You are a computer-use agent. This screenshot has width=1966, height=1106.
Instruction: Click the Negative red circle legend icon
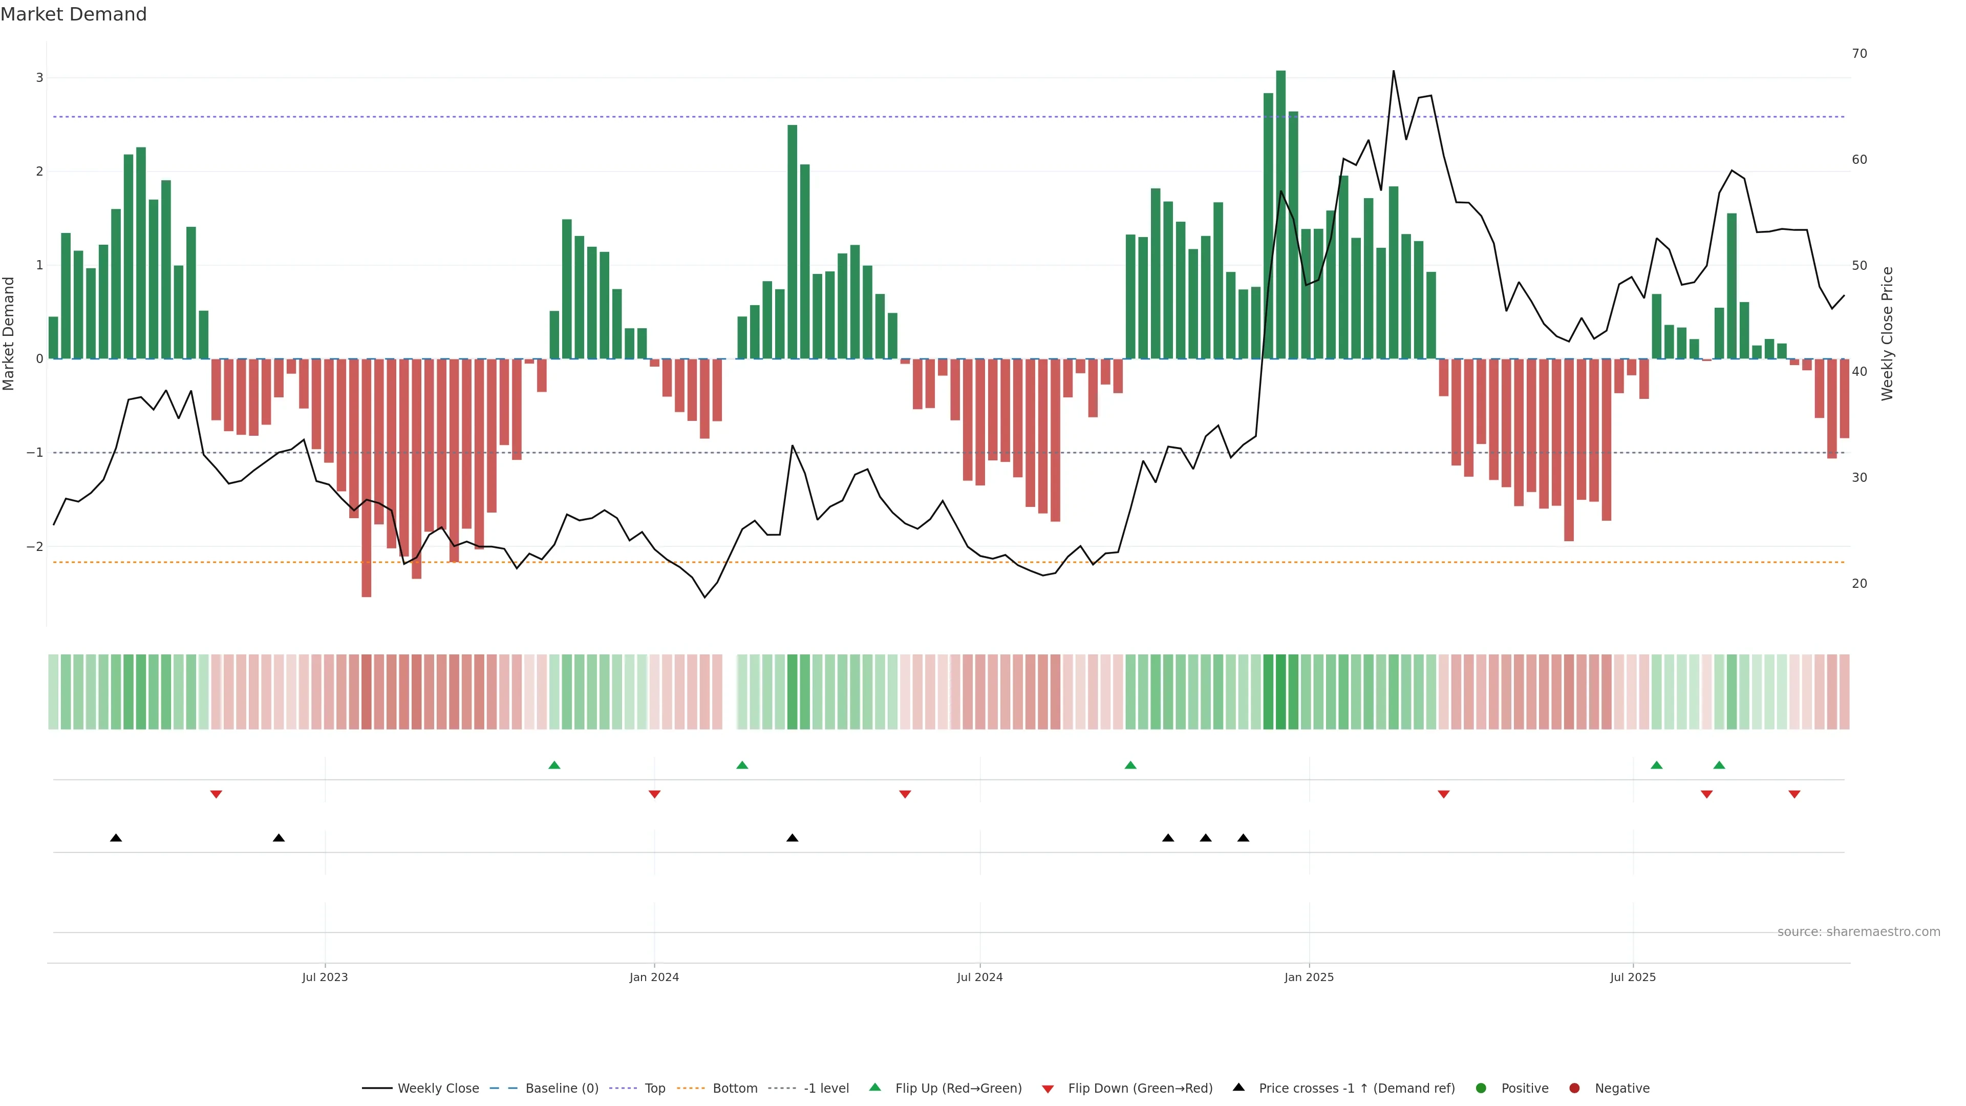click(1574, 1089)
